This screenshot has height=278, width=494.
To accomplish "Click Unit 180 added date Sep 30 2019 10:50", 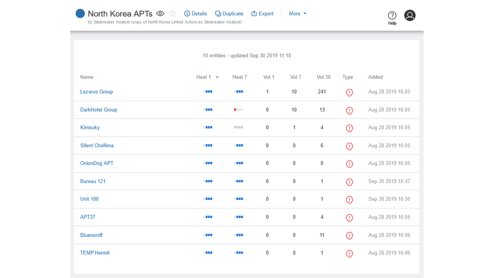I will click(389, 199).
